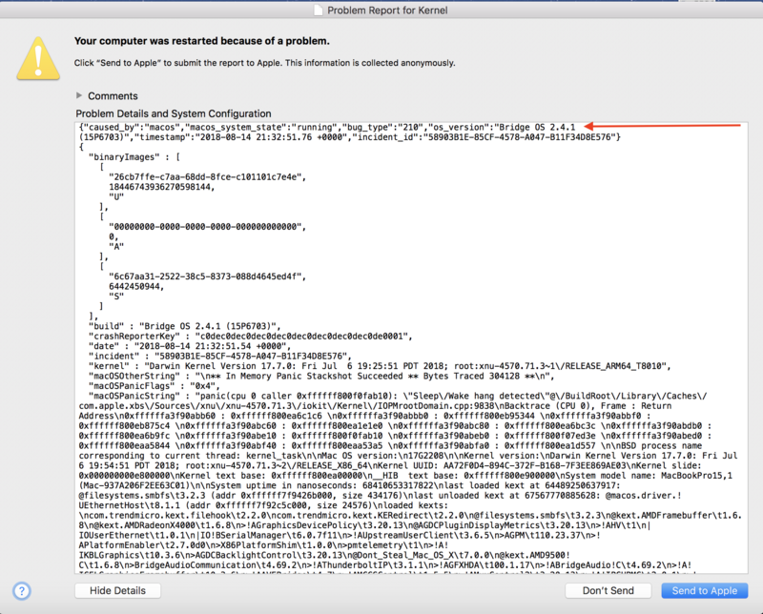Click the "macOSOtherString" line
Image resolution: width=763 pixels, height=614 pixels.
click(x=321, y=376)
